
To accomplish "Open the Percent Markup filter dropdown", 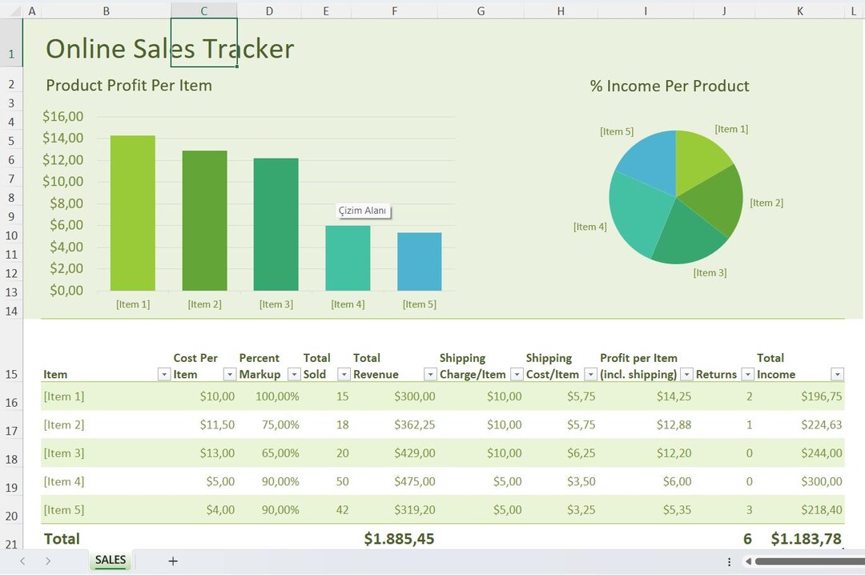I will tap(293, 374).
